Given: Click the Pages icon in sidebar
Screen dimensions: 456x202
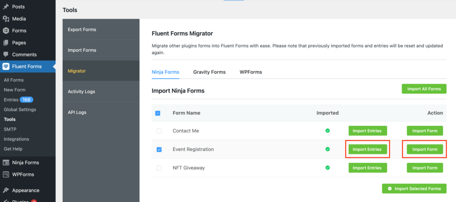Looking at the screenshot, I should tap(6, 43).
